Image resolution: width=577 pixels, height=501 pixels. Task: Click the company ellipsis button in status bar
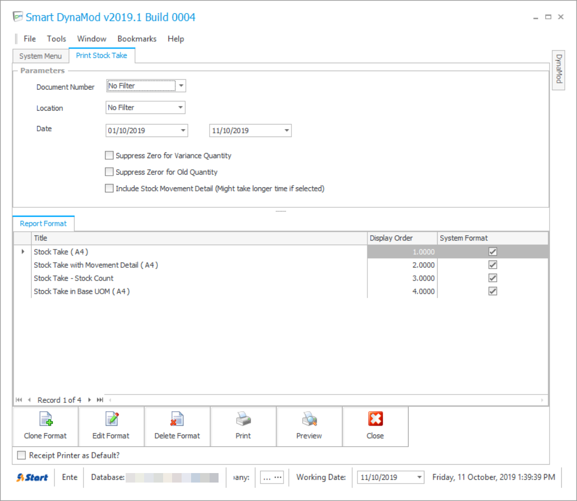tap(272, 477)
